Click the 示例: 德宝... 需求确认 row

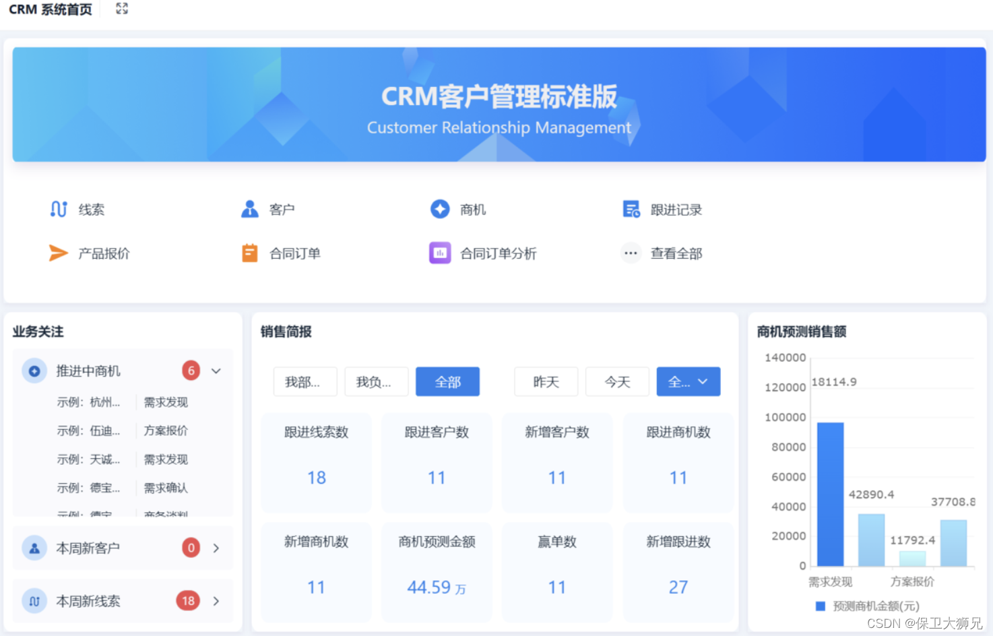tap(123, 488)
